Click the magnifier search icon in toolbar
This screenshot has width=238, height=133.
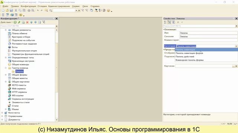51,10
